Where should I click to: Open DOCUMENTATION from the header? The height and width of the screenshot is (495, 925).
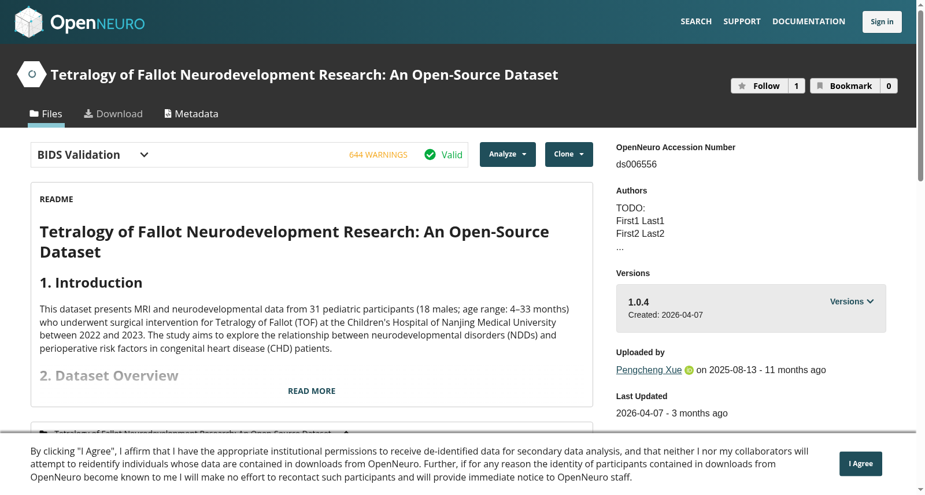click(808, 21)
